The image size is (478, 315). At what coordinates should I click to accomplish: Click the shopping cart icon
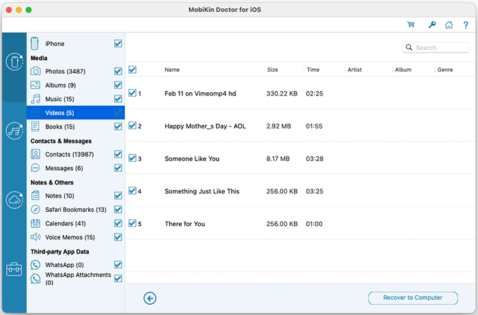point(411,25)
